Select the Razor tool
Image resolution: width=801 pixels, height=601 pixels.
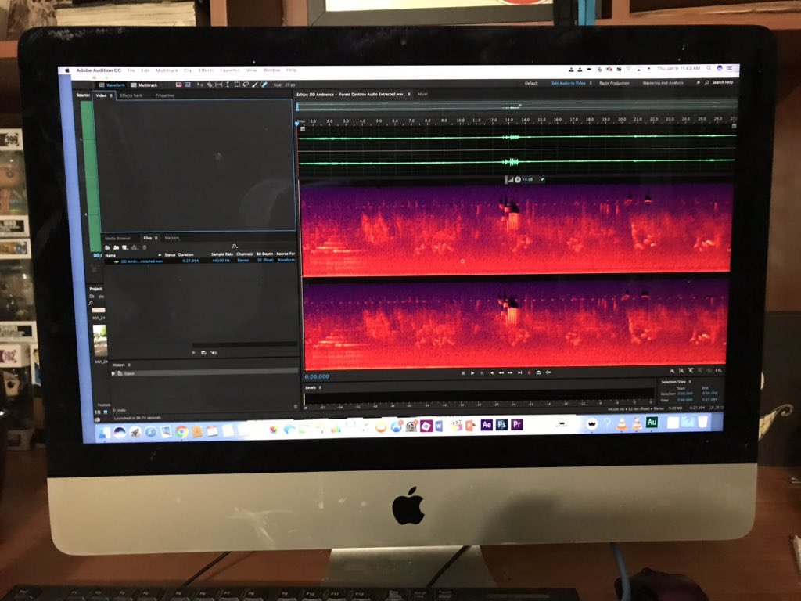[x=210, y=85]
